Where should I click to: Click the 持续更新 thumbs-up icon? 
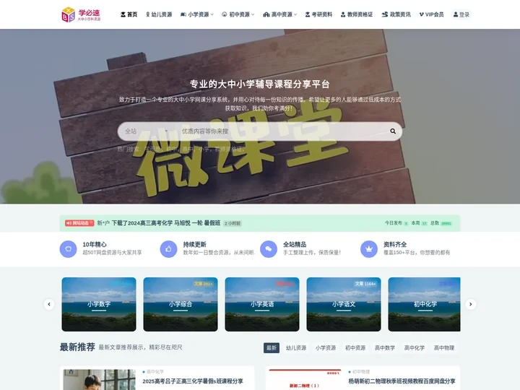(x=168, y=249)
